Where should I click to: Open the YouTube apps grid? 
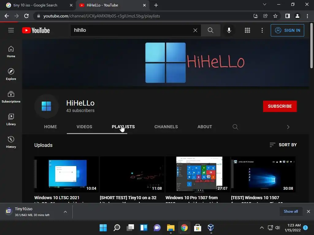tap(247, 30)
